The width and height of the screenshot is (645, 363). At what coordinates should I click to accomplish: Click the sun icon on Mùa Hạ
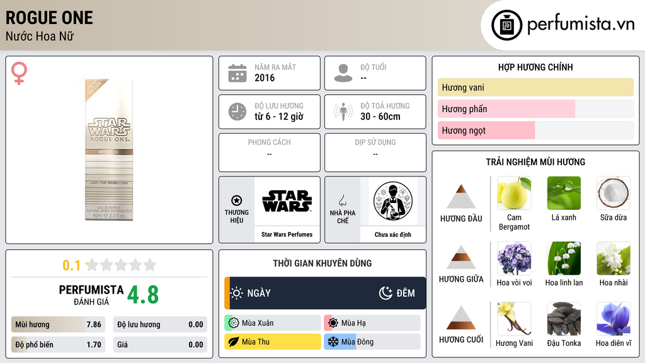click(x=333, y=323)
